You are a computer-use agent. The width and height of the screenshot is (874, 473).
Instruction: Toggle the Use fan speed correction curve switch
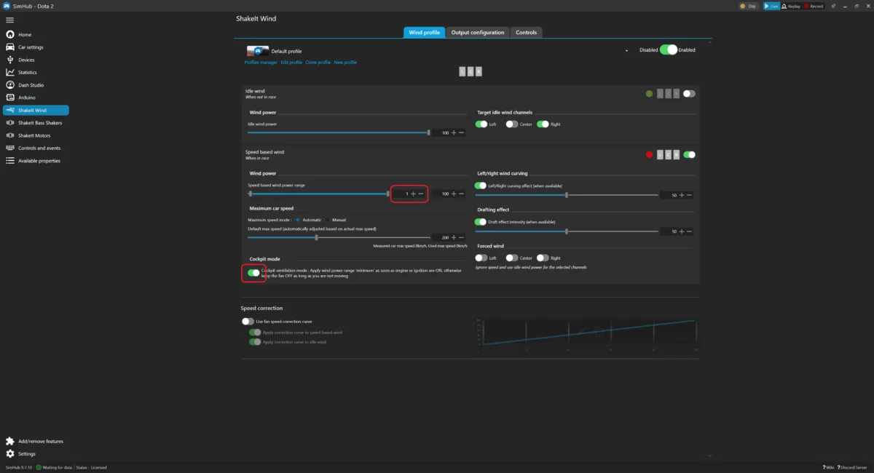[x=248, y=321]
